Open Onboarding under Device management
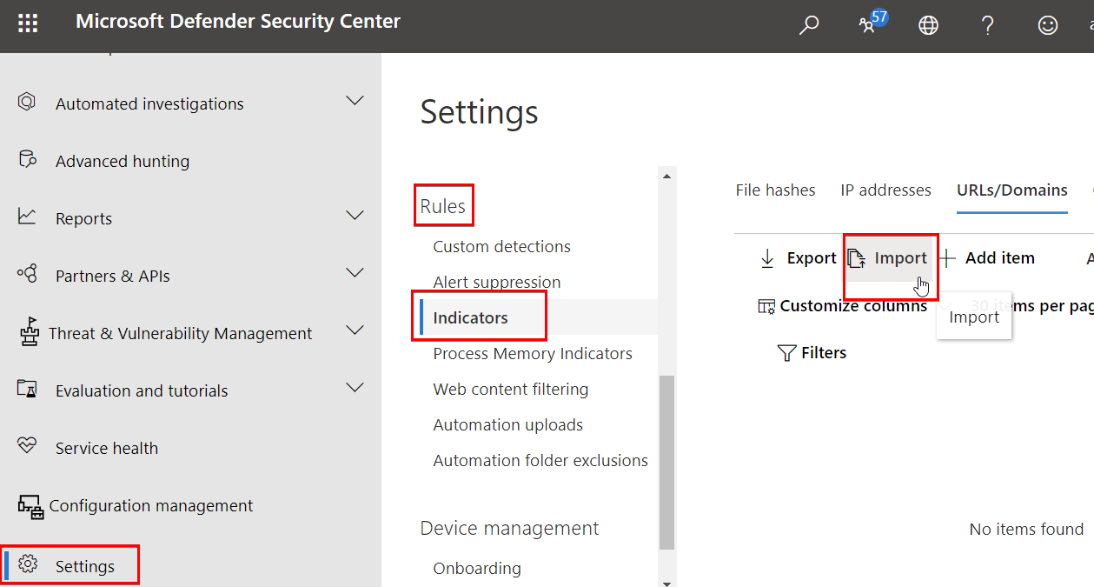1094x587 pixels. click(477, 568)
